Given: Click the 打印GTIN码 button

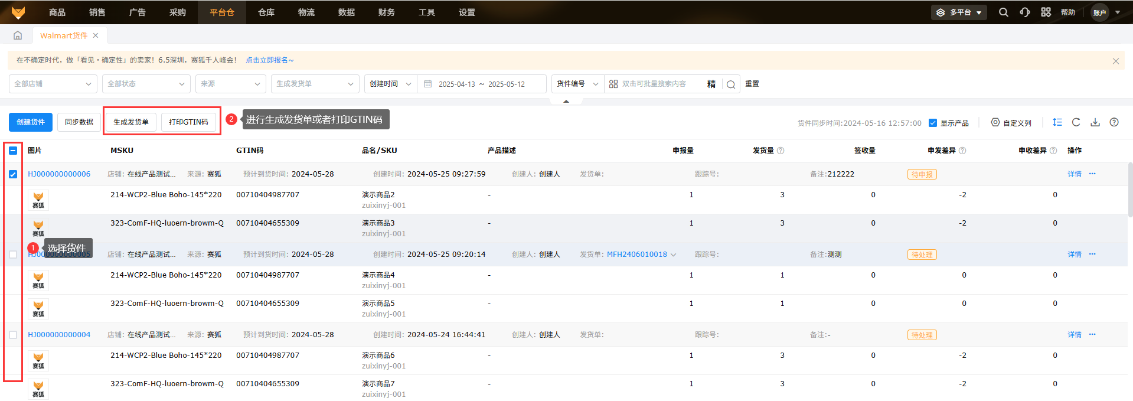Looking at the screenshot, I should (x=188, y=122).
